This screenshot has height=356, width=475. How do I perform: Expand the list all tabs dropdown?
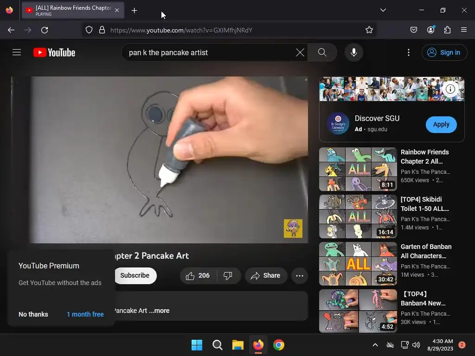click(x=383, y=10)
